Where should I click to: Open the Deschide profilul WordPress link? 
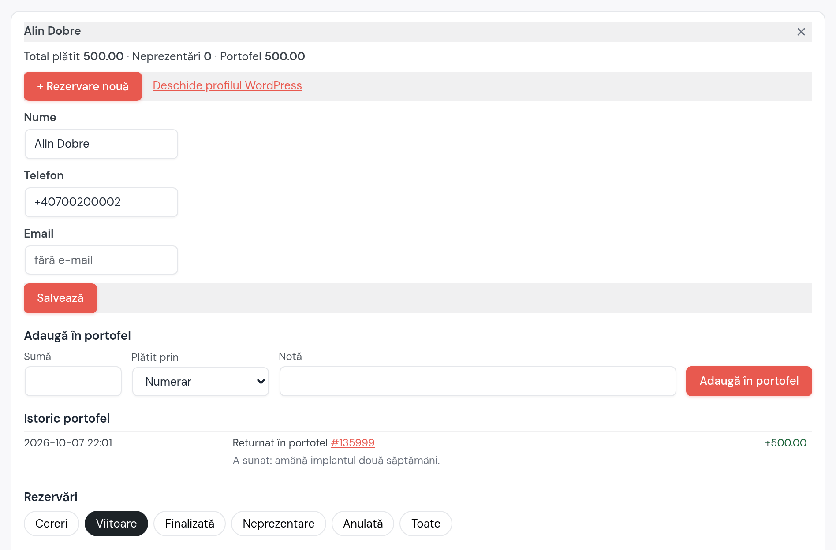click(227, 85)
